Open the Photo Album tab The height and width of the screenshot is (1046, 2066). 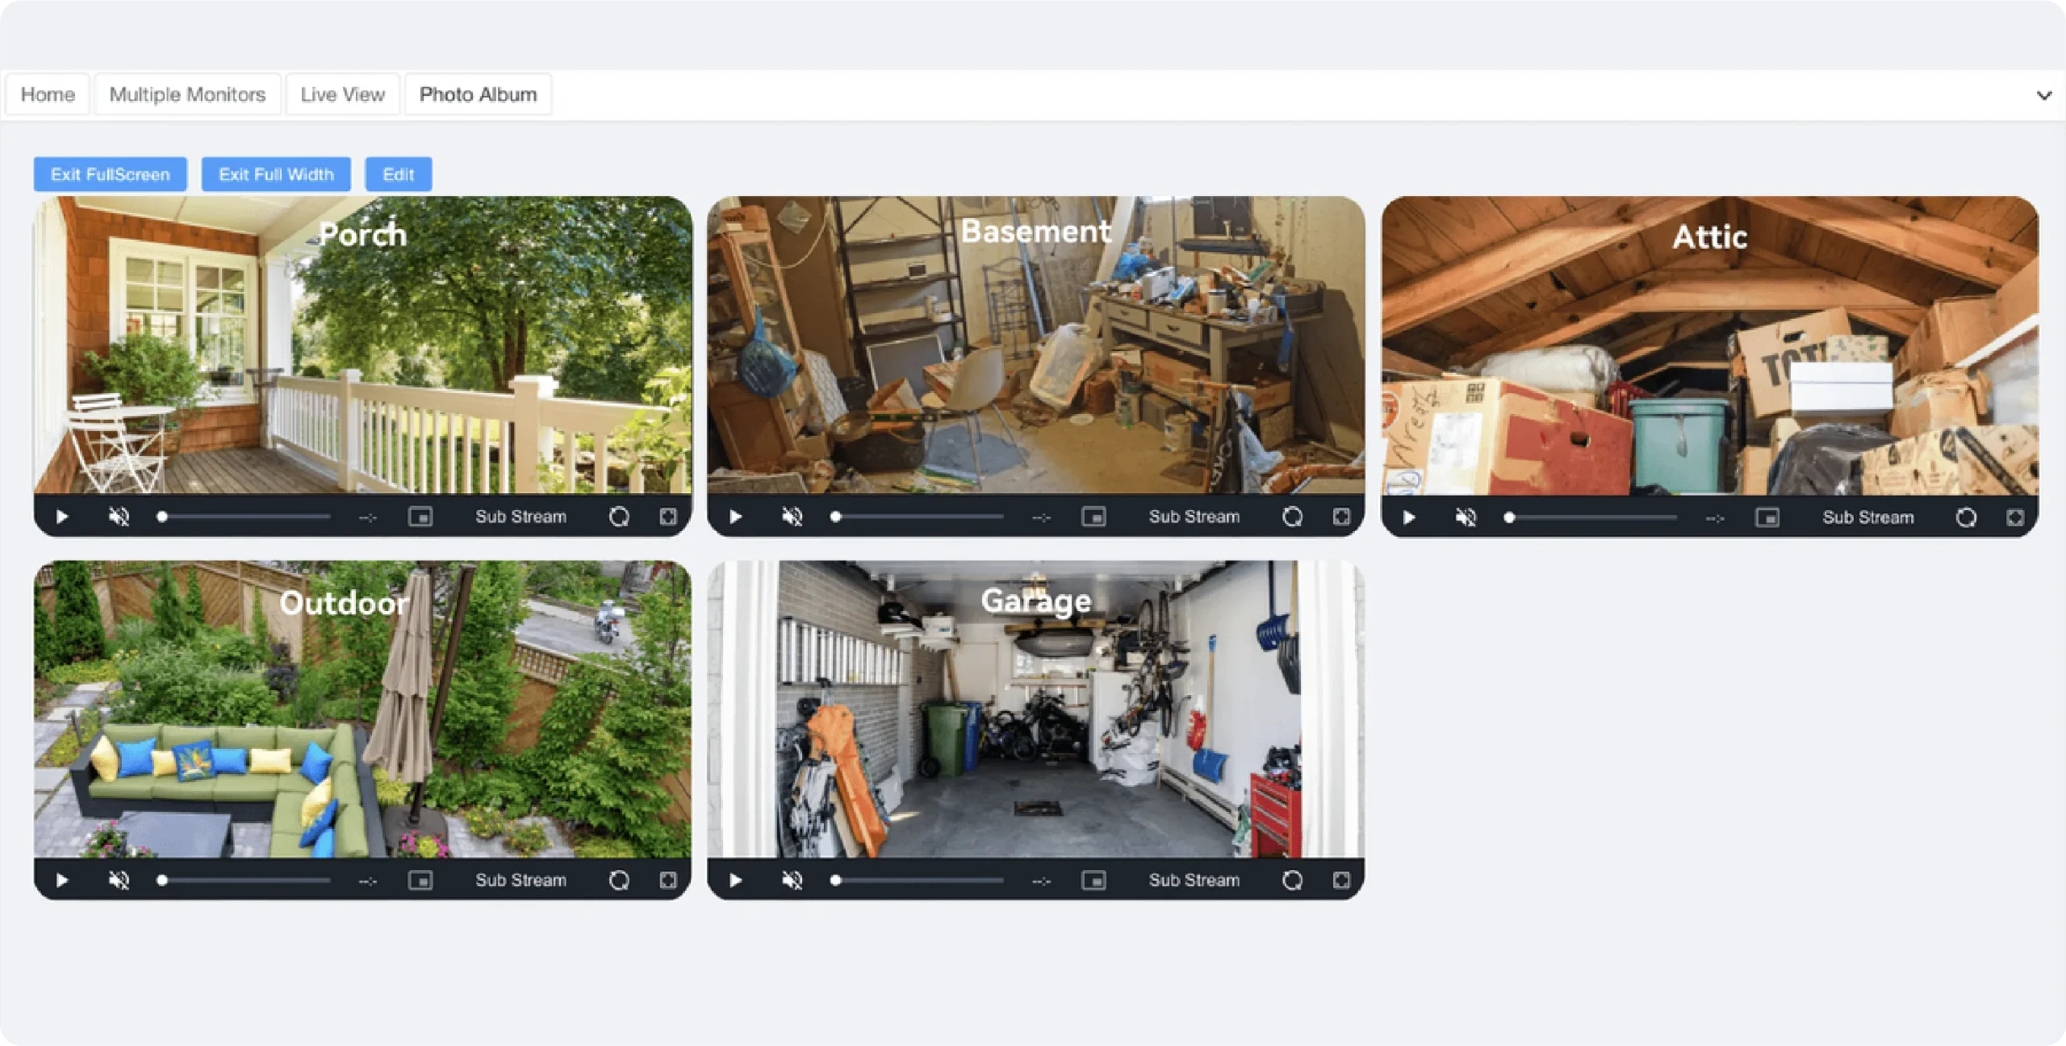pyautogui.click(x=478, y=94)
